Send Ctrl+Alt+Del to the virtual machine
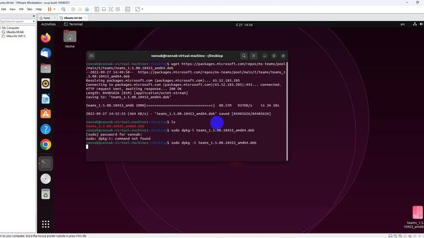Image resolution: width=424 pixels, height=238 pixels. (63, 9)
